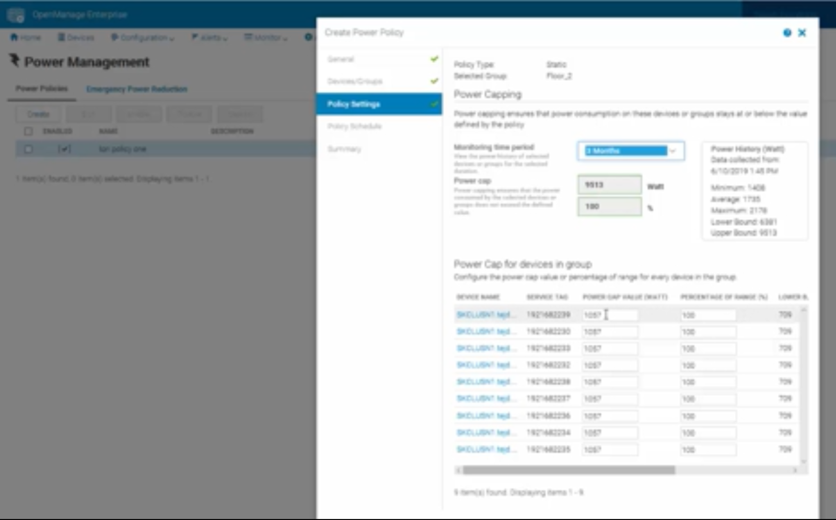
Task: Uncheck the row checkbox for policy one
Action: coord(29,149)
